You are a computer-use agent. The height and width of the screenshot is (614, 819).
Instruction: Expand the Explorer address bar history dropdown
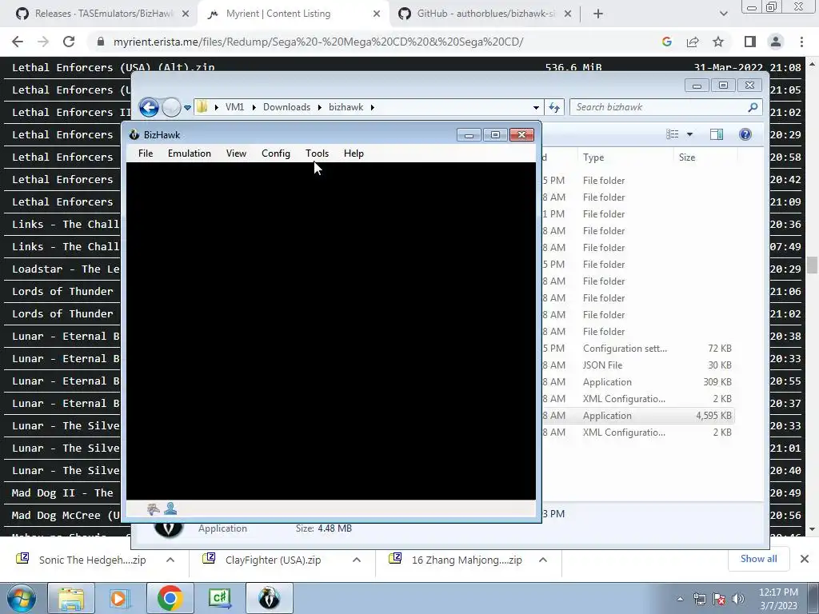tap(536, 108)
